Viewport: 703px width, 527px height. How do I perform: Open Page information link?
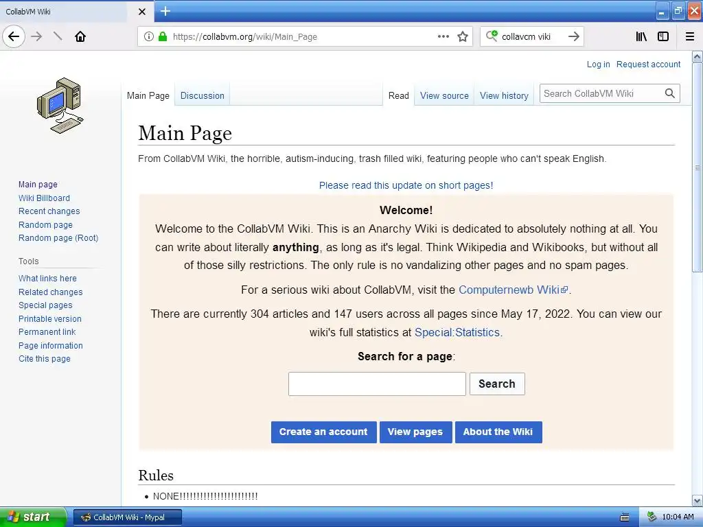point(51,346)
